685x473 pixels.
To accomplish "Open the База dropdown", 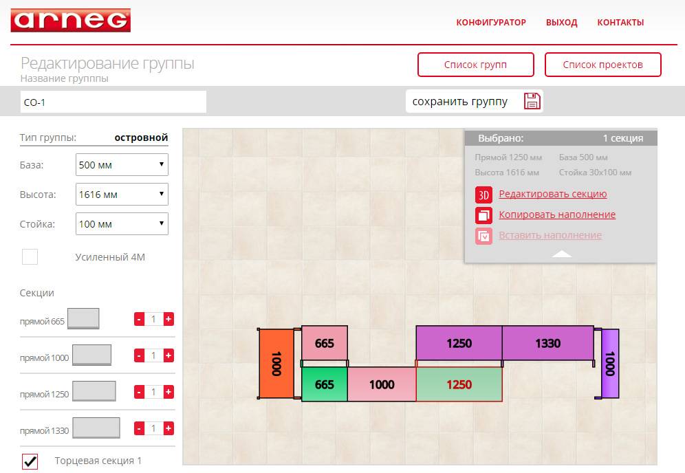I will coord(122,164).
